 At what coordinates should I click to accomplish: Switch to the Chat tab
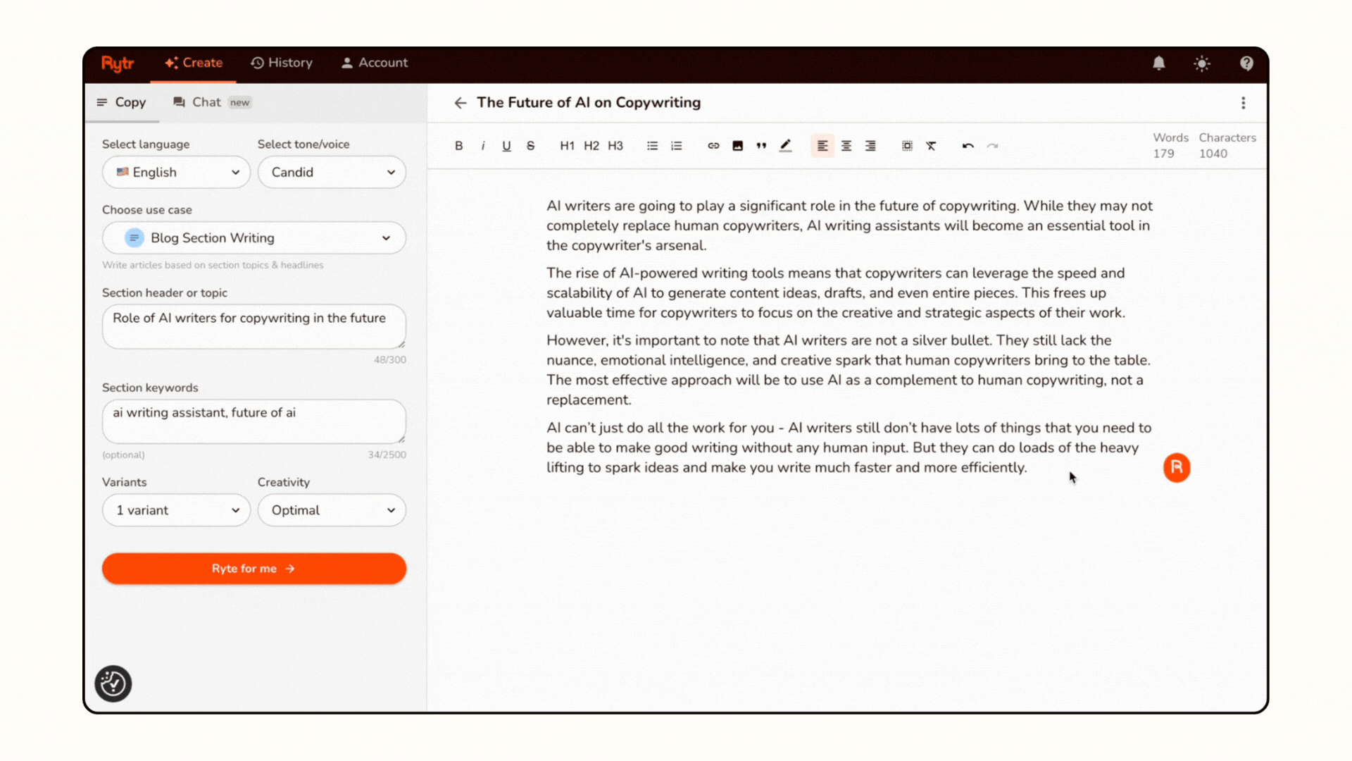click(206, 102)
